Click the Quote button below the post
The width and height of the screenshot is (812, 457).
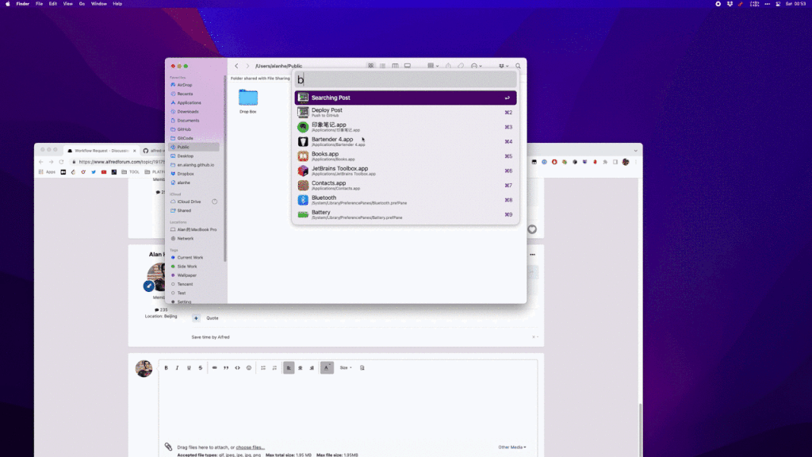[212, 317]
